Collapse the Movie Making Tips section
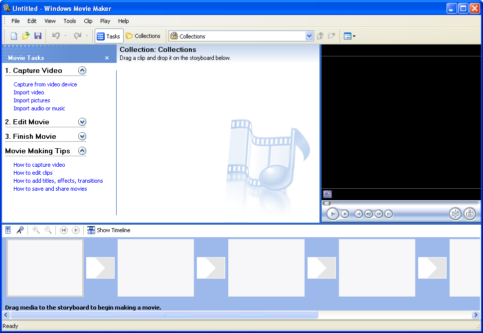The width and height of the screenshot is (483, 333). [82, 151]
